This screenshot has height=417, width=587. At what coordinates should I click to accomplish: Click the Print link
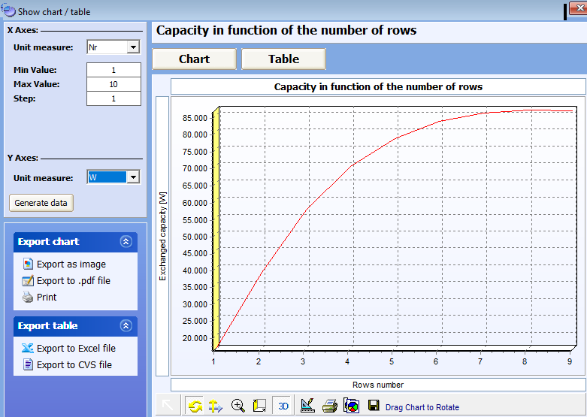pos(47,298)
